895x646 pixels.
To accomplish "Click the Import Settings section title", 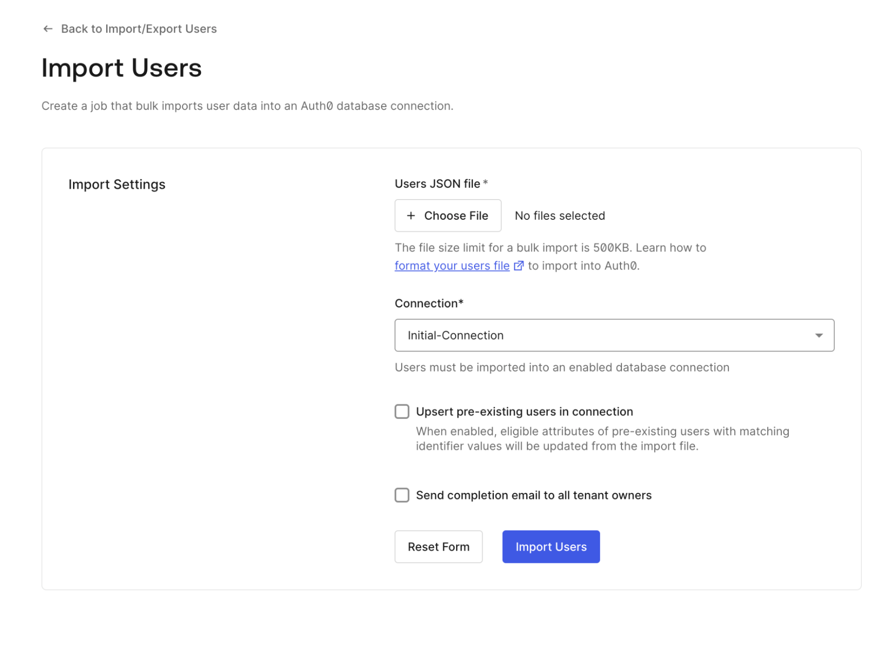I will (117, 184).
